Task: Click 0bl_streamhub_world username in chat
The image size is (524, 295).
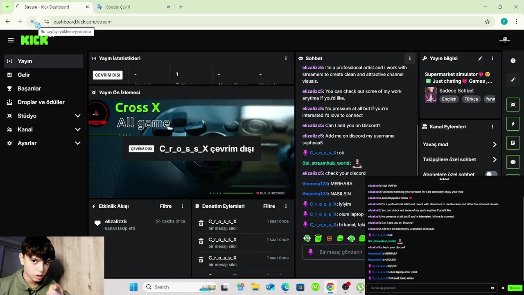Action: coord(326,163)
